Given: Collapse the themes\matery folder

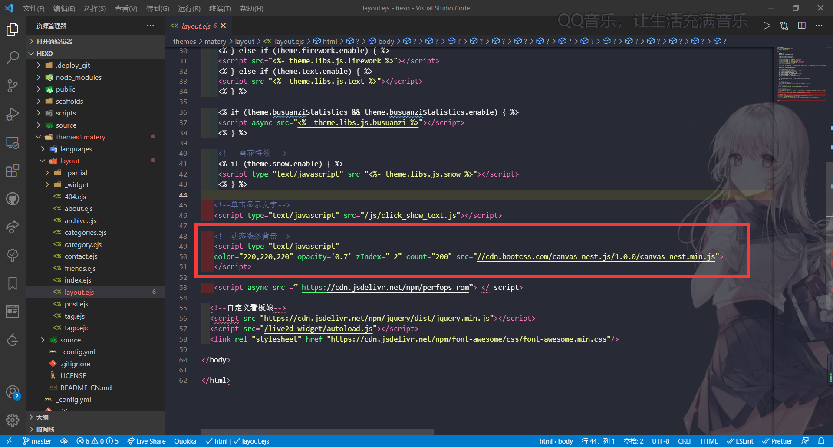Looking at the screenshot, I should tap(95, 137).
